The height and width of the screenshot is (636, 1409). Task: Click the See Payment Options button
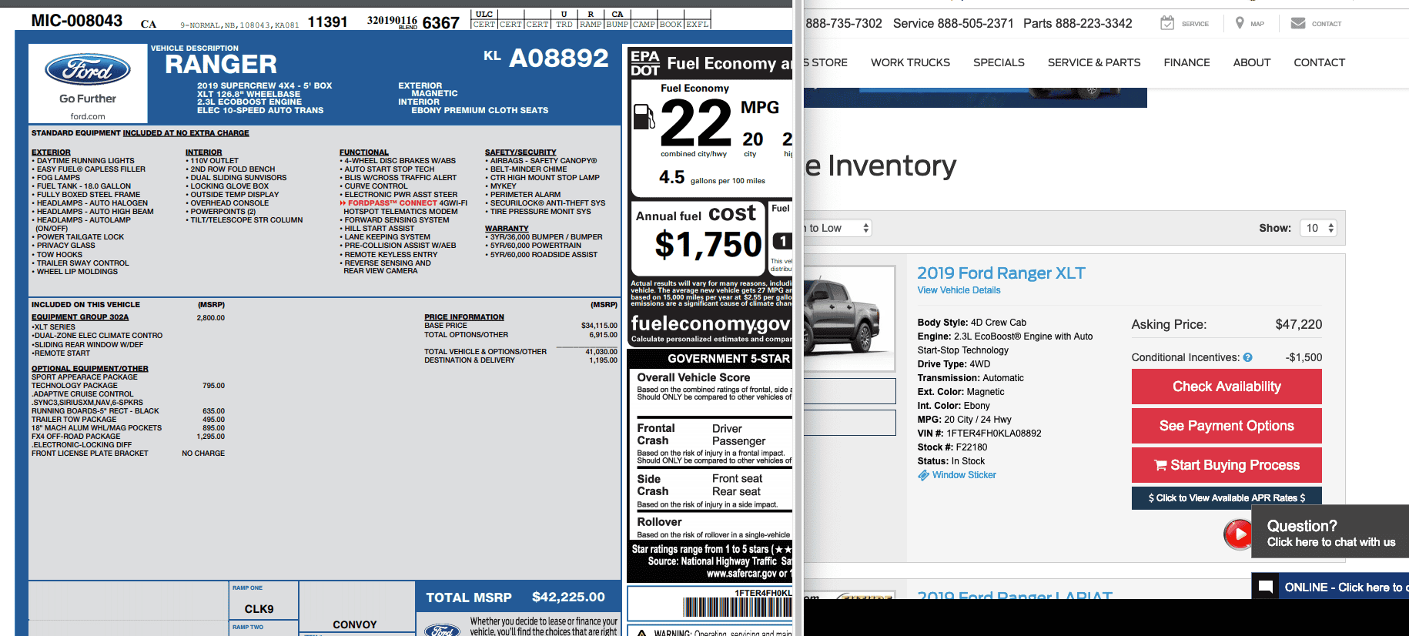click(1227, 426)
